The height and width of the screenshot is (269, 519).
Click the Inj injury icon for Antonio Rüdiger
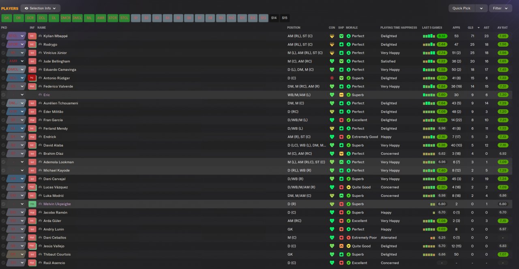(x=32, y=78)
